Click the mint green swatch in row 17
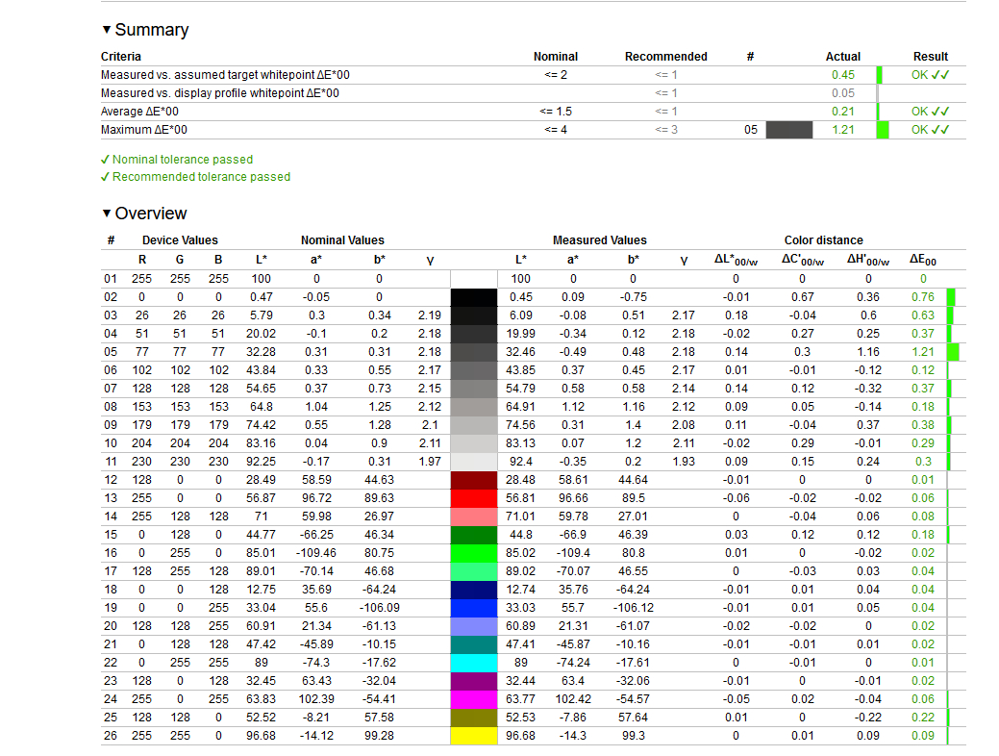999x756 pixels. 473,571
